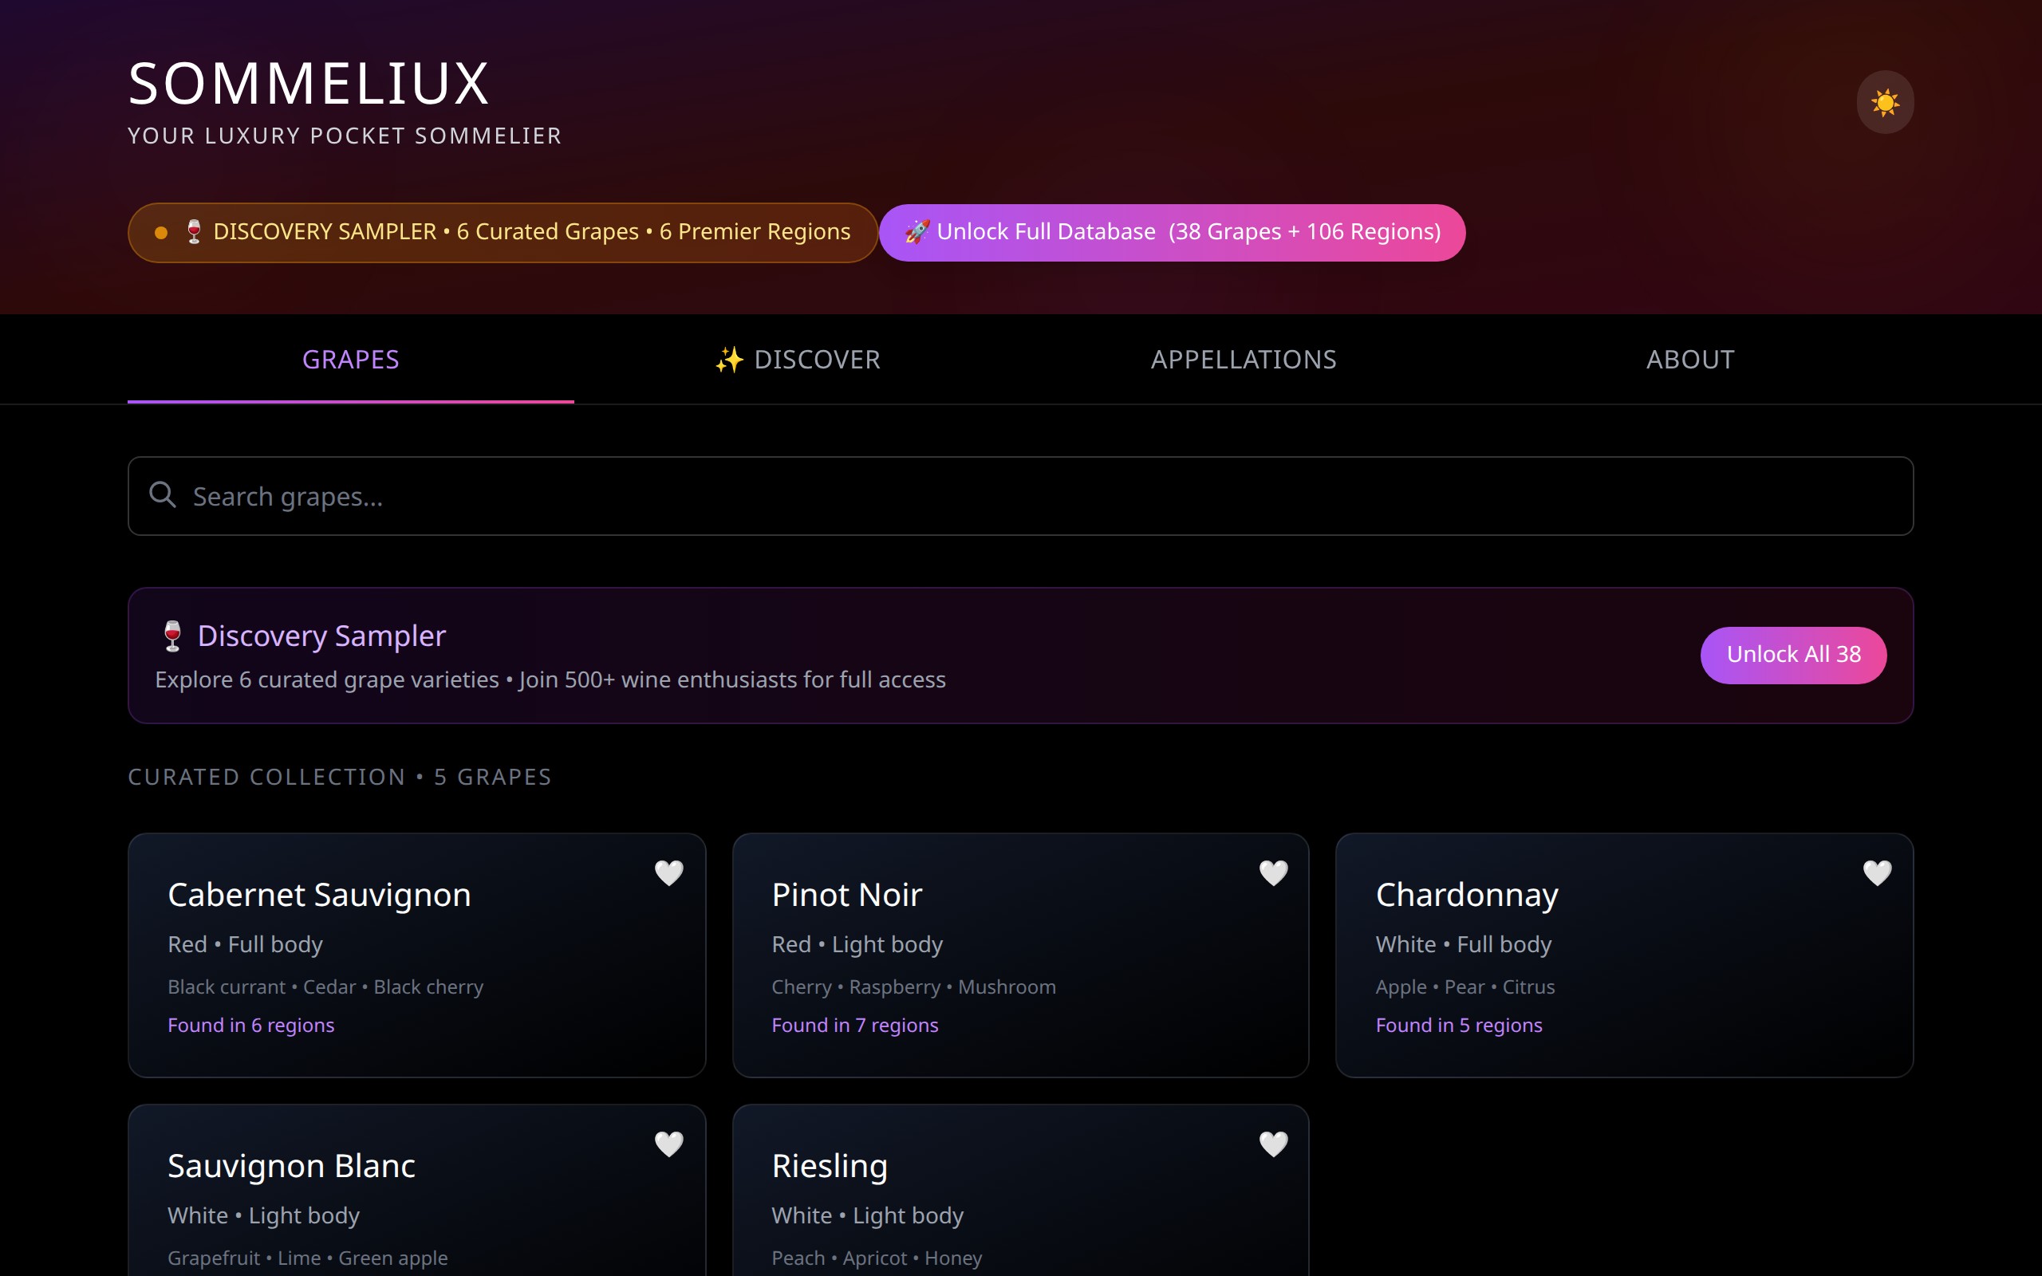Click the SOMMELIUX logo title

[309, 84]
